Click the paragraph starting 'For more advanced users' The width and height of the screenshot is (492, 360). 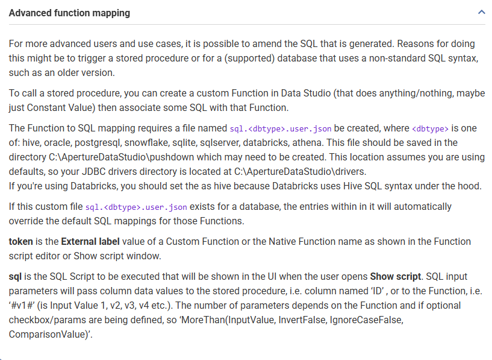tap(243, 58)
